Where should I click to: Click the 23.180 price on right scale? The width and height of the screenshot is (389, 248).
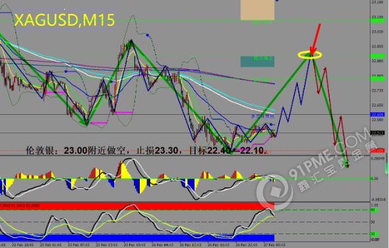tap(377, 2)
